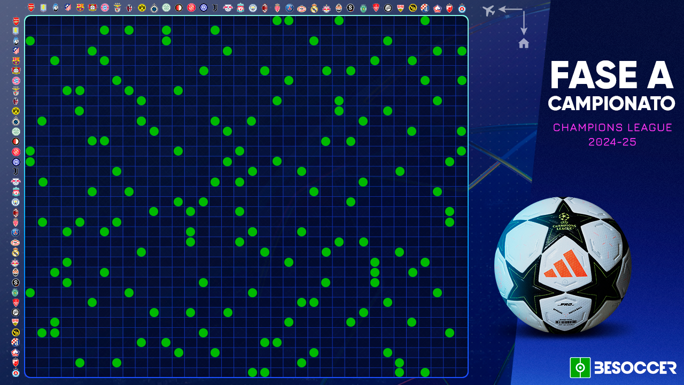Viewport: 684px width, 385px height.
Task: Click the green dot for Arsenal home versus PSG
Action: pos(290,21)
